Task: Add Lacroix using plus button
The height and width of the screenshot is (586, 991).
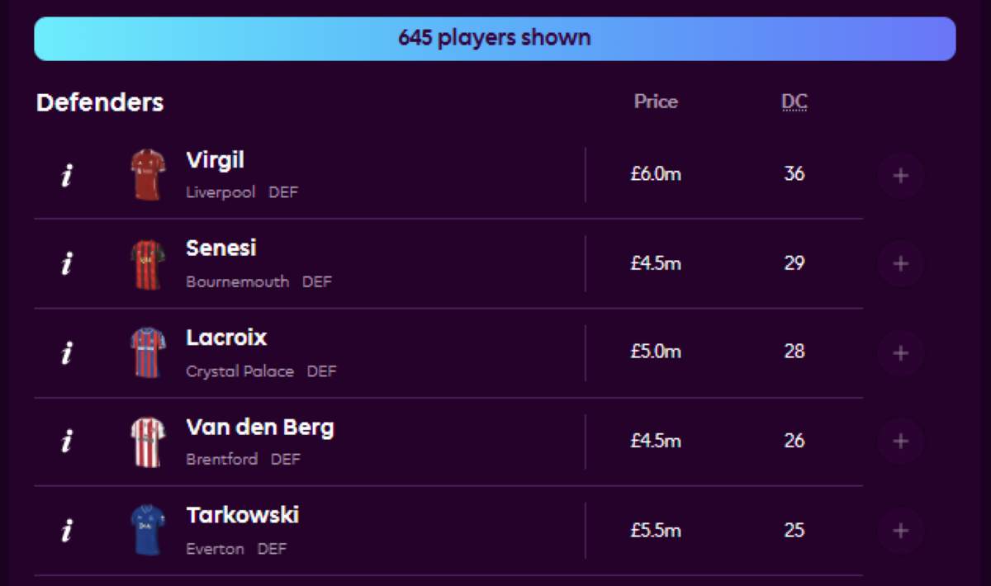Action: [x=900, y=353]
